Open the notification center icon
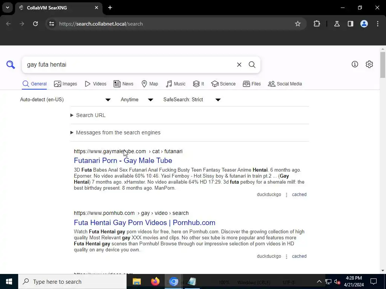This screenshot has height=289, width=386. point(374,281)
